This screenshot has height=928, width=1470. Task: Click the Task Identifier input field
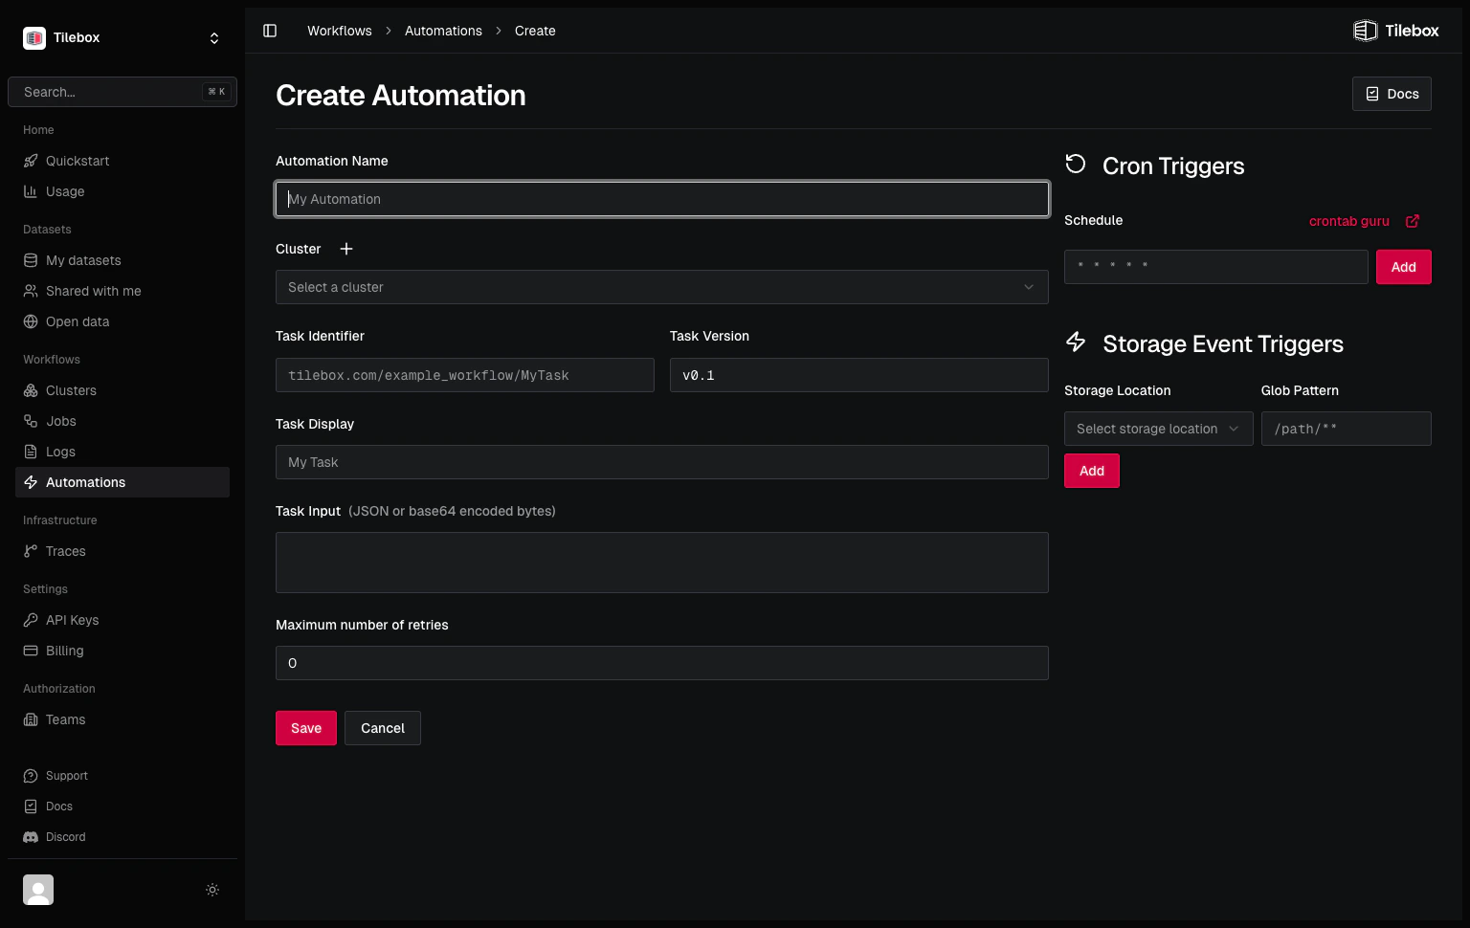(x=465, y=375)
